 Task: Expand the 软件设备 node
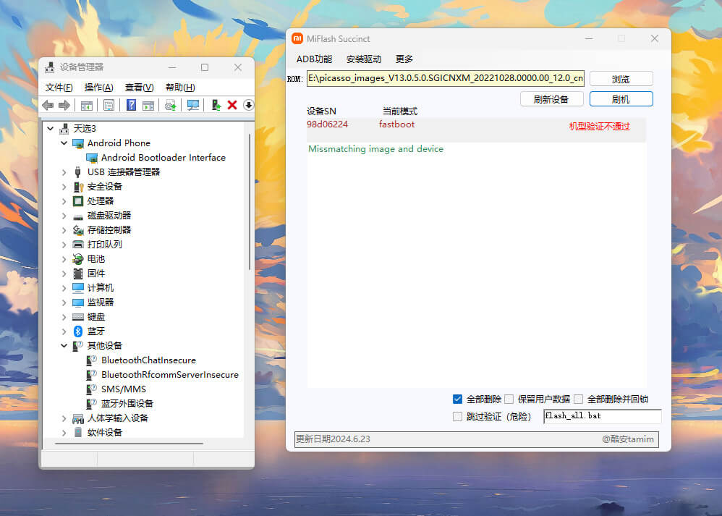pyautogui.click(x=64, y=433)
